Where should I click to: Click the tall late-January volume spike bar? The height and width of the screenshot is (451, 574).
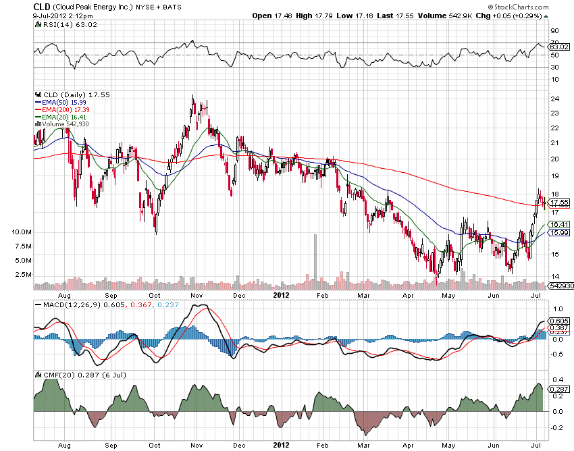315,262
